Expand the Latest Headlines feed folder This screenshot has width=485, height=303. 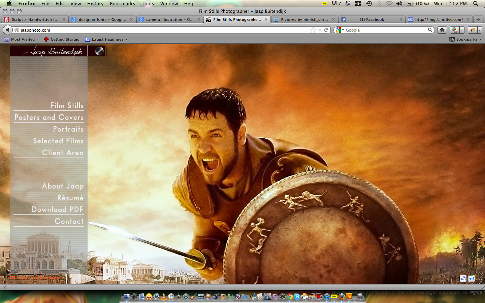click(106, 39)
